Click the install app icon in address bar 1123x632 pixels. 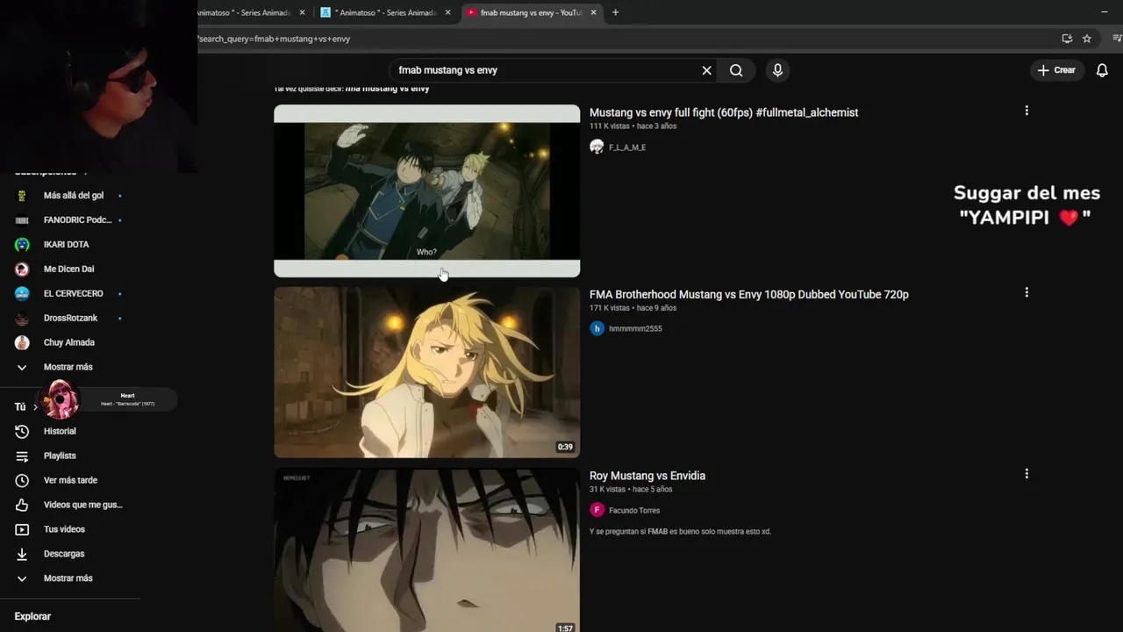pyautogui.click(x=1067, y=39)
